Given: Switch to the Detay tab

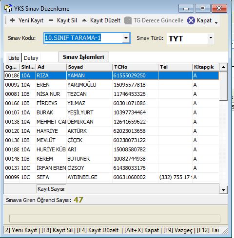Looking at the screenshot, I should coord(31,58).
